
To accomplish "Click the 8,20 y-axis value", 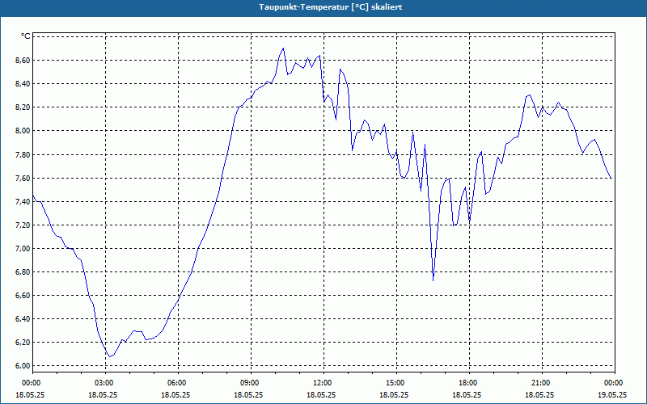I will point(23,107).
